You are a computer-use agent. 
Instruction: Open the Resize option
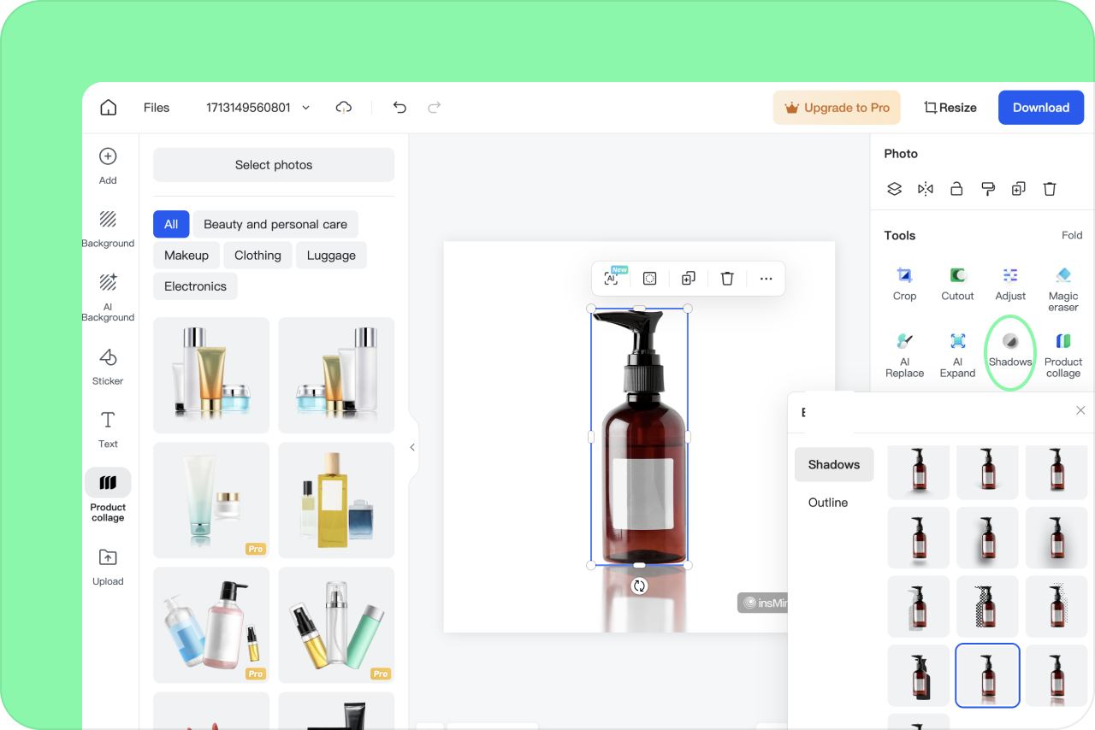tap(950, 108)
